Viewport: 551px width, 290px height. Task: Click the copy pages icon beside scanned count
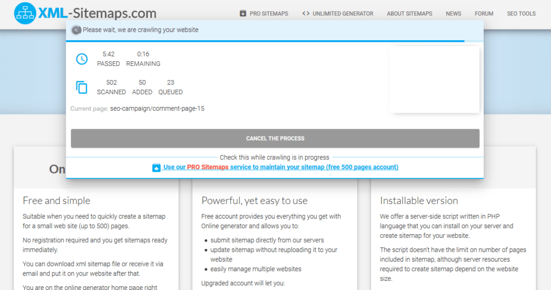[82, 88]
